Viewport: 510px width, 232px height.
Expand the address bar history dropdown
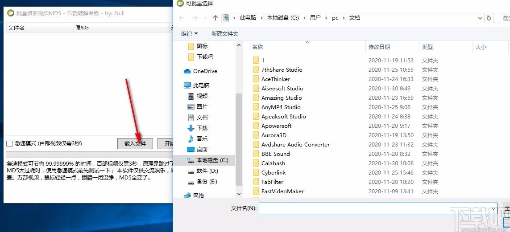480,18
